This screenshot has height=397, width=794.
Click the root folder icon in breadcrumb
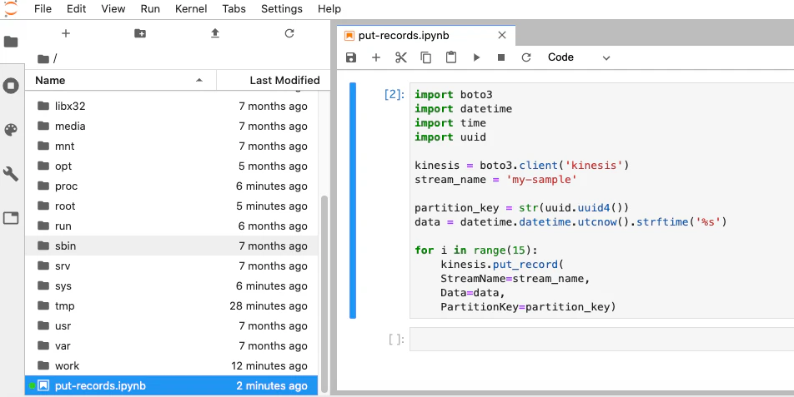click(x=43, y=59)
